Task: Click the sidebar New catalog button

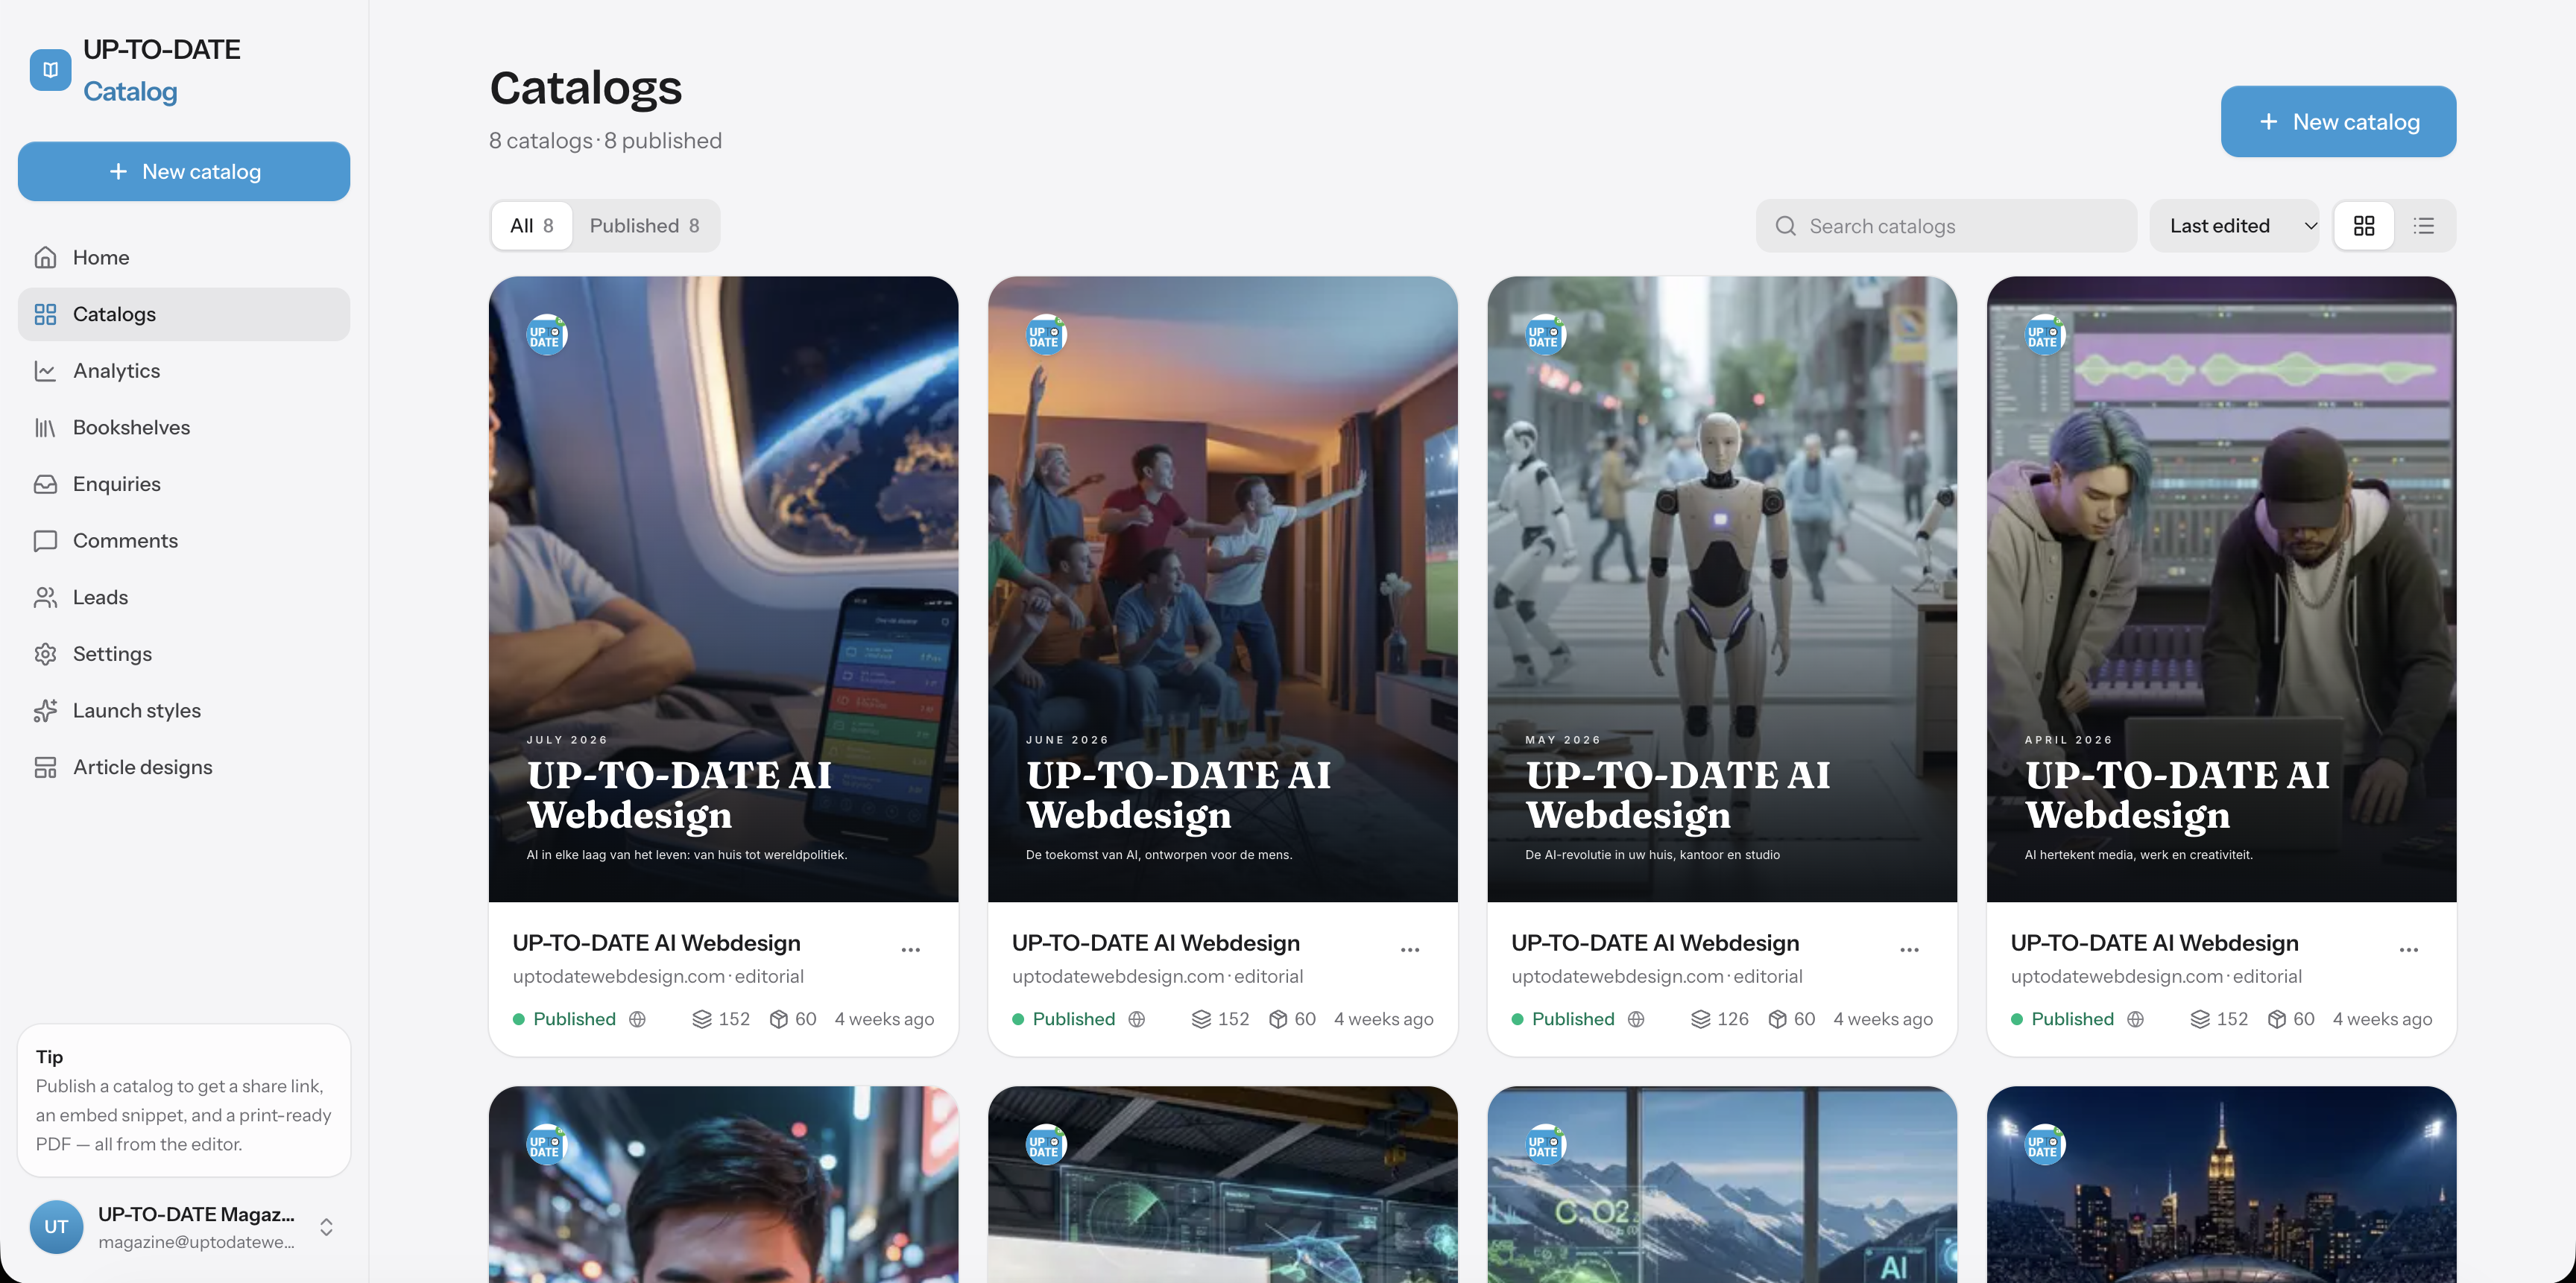Action: (184, 172)
